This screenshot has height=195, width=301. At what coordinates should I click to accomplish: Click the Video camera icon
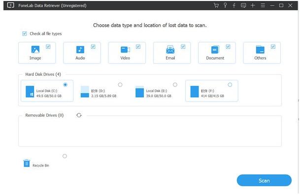pos(125,50)
